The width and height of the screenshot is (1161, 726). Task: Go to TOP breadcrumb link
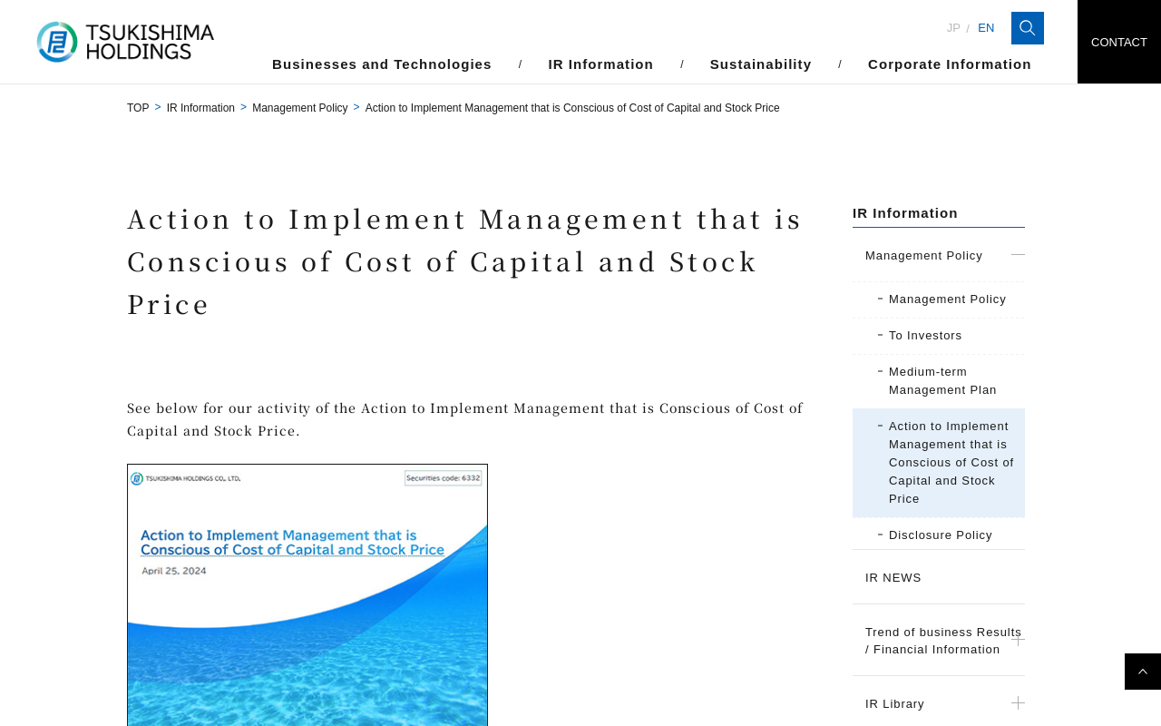[138, 108]
